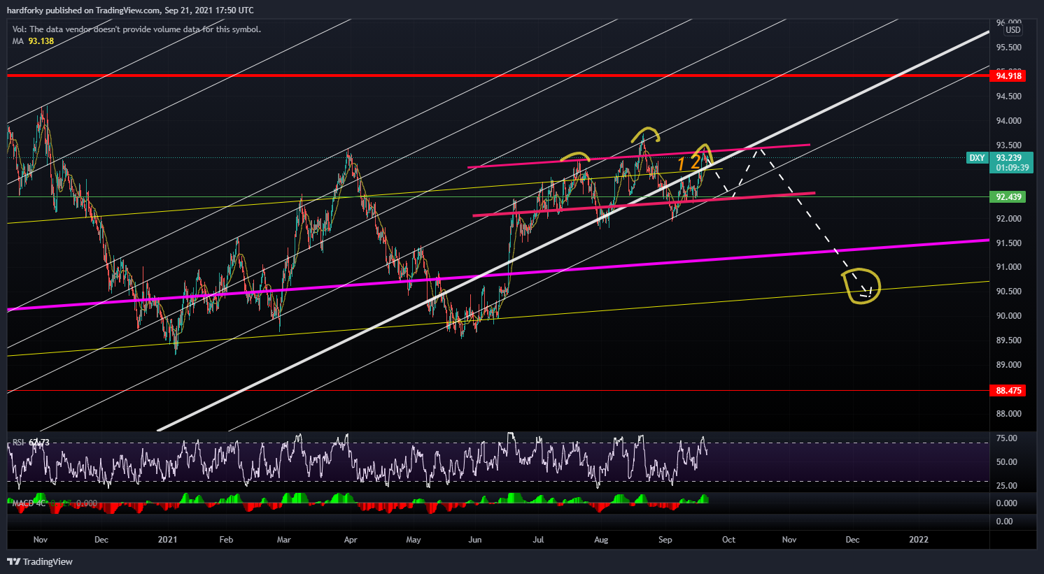Click the green 92.439 price level label
The width and height of the screenshot is (1044, 574).
coord(1008,197)
